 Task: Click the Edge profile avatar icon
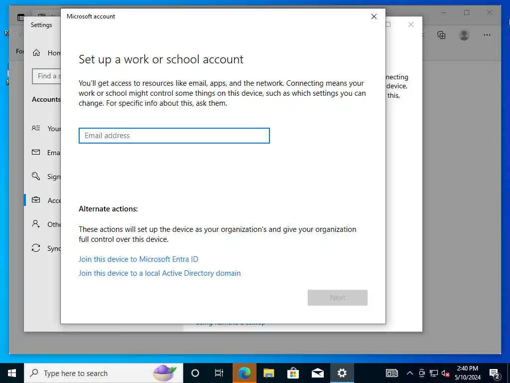tap(464, 35)
